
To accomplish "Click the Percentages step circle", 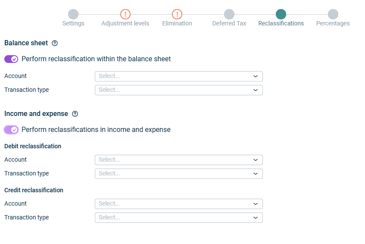I will point(333,14).
